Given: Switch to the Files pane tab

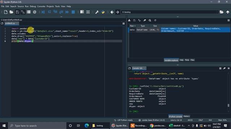Looking at the screenshot, I should 192,60.
